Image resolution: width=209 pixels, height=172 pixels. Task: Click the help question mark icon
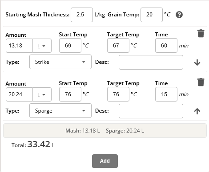coord(179,15)
